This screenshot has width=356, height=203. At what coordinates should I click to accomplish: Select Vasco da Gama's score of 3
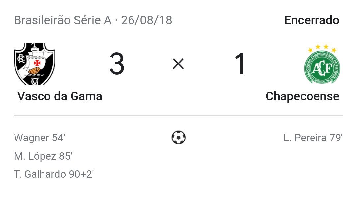117,64
